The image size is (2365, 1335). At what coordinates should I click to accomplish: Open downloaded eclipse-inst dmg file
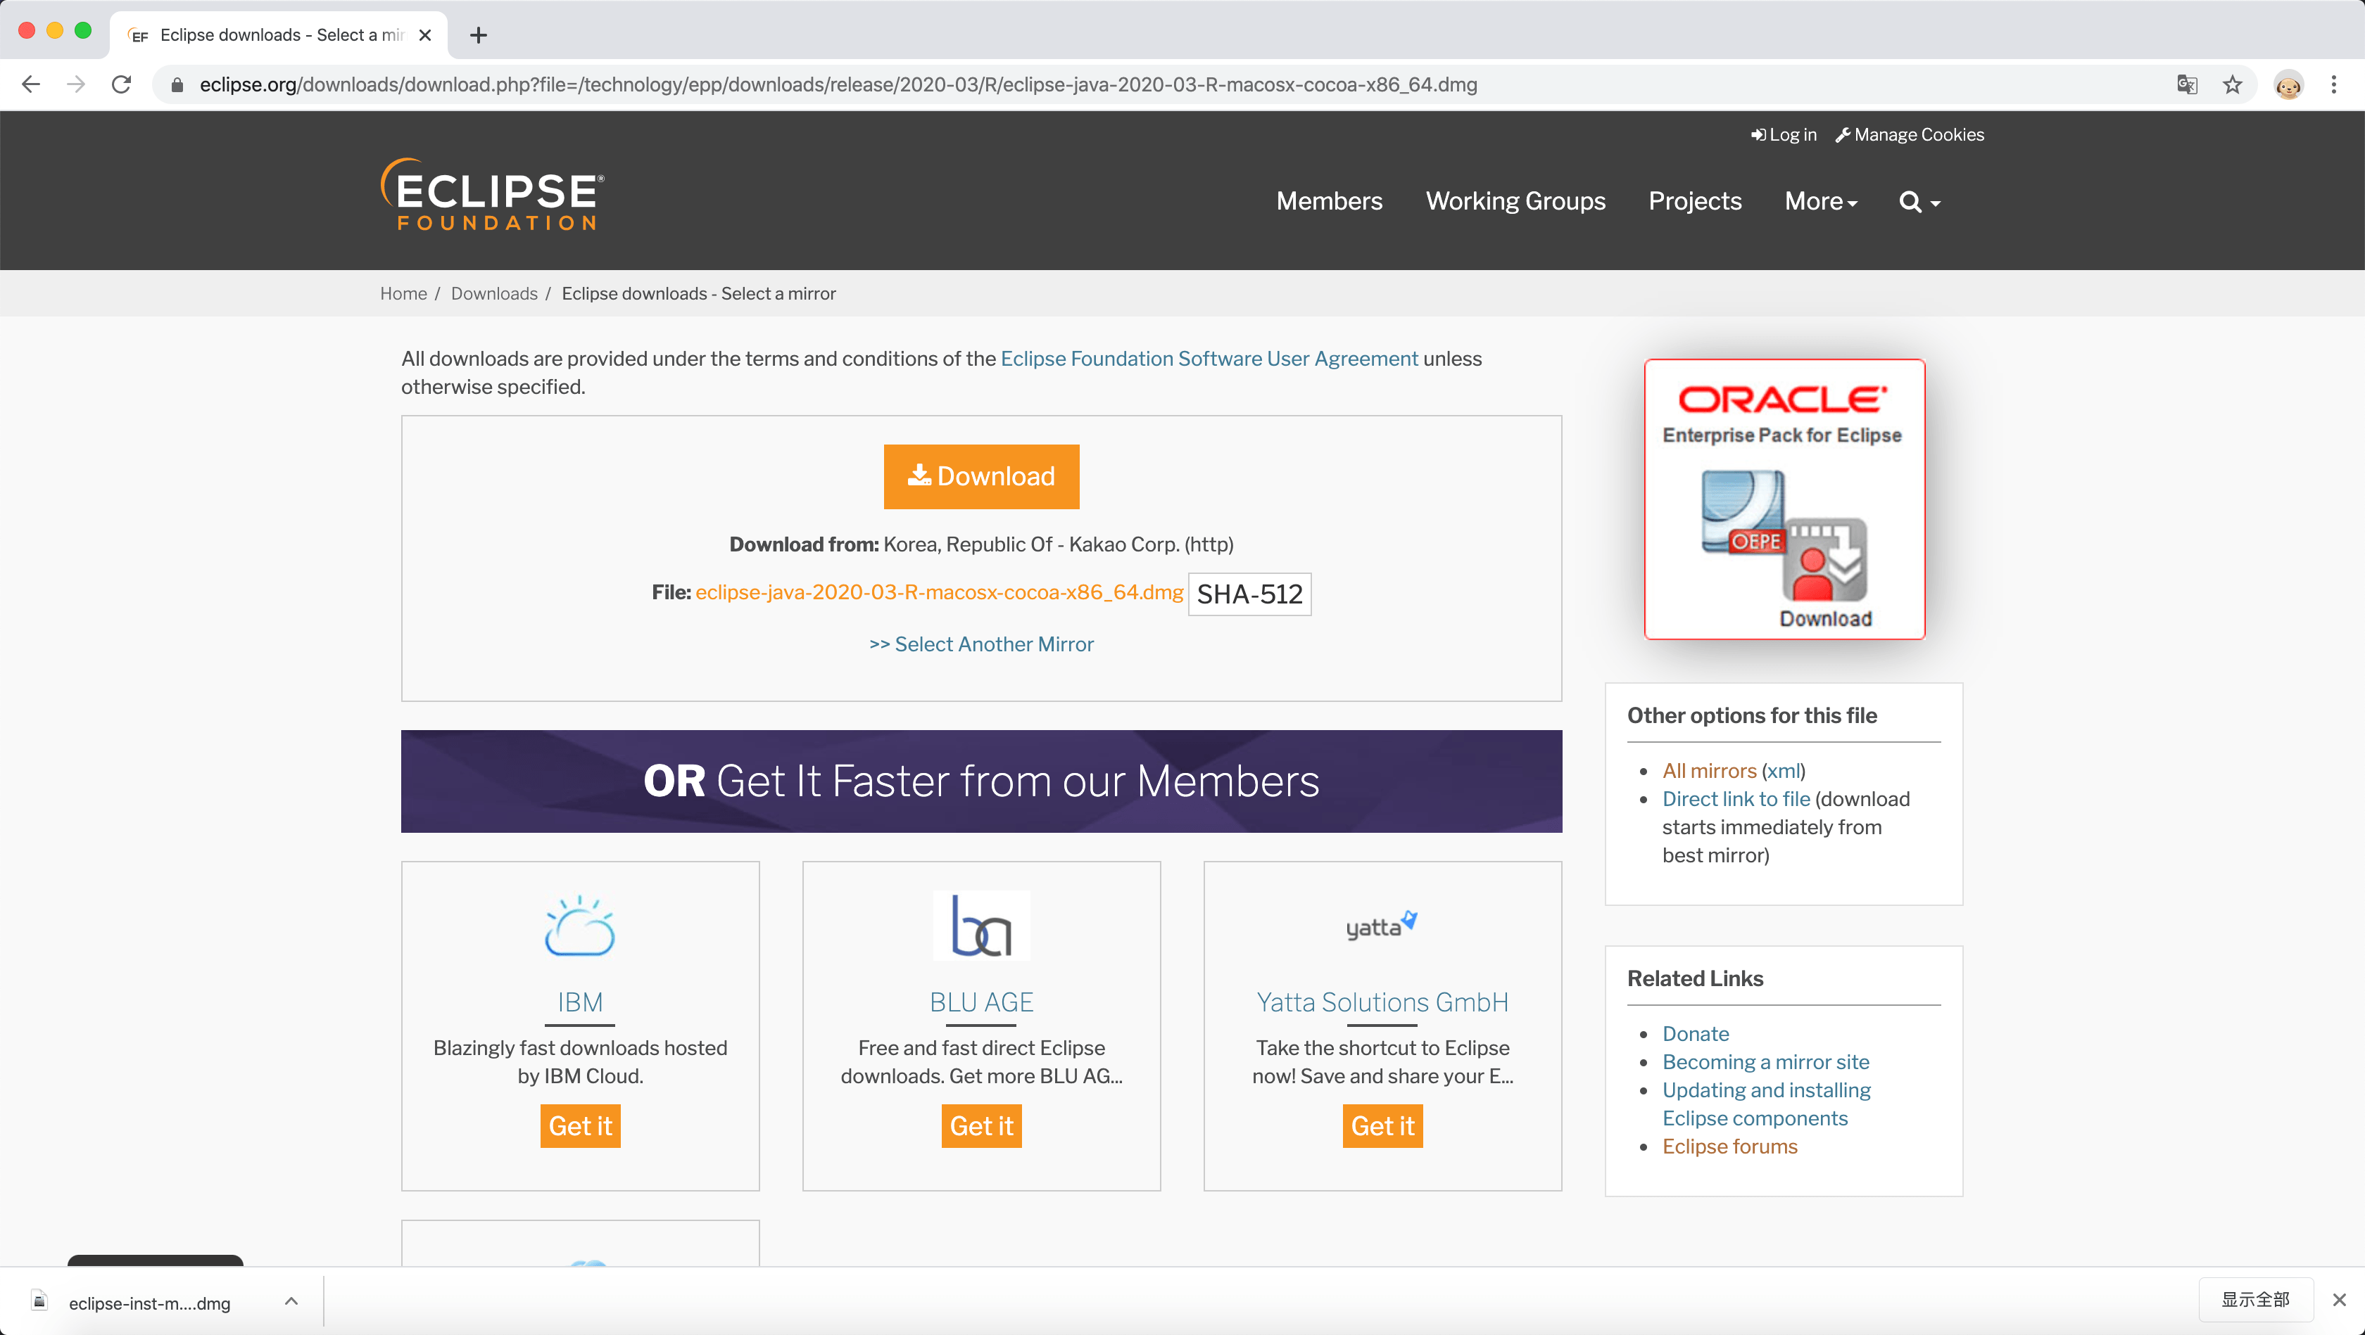coord(149,1303)
